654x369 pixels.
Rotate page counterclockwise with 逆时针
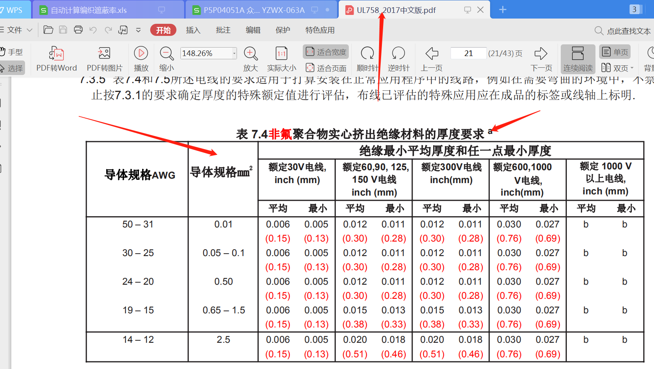click(x=398, y=54)
